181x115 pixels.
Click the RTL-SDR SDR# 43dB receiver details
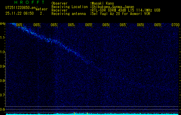126,10
